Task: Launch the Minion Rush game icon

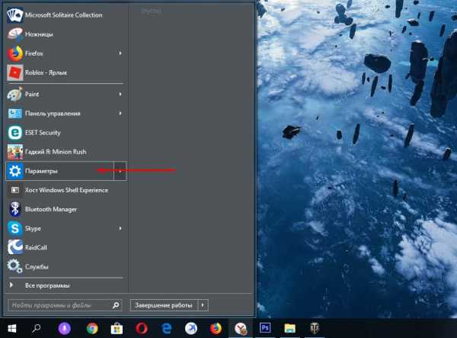Action: click(x=15, y=152)
